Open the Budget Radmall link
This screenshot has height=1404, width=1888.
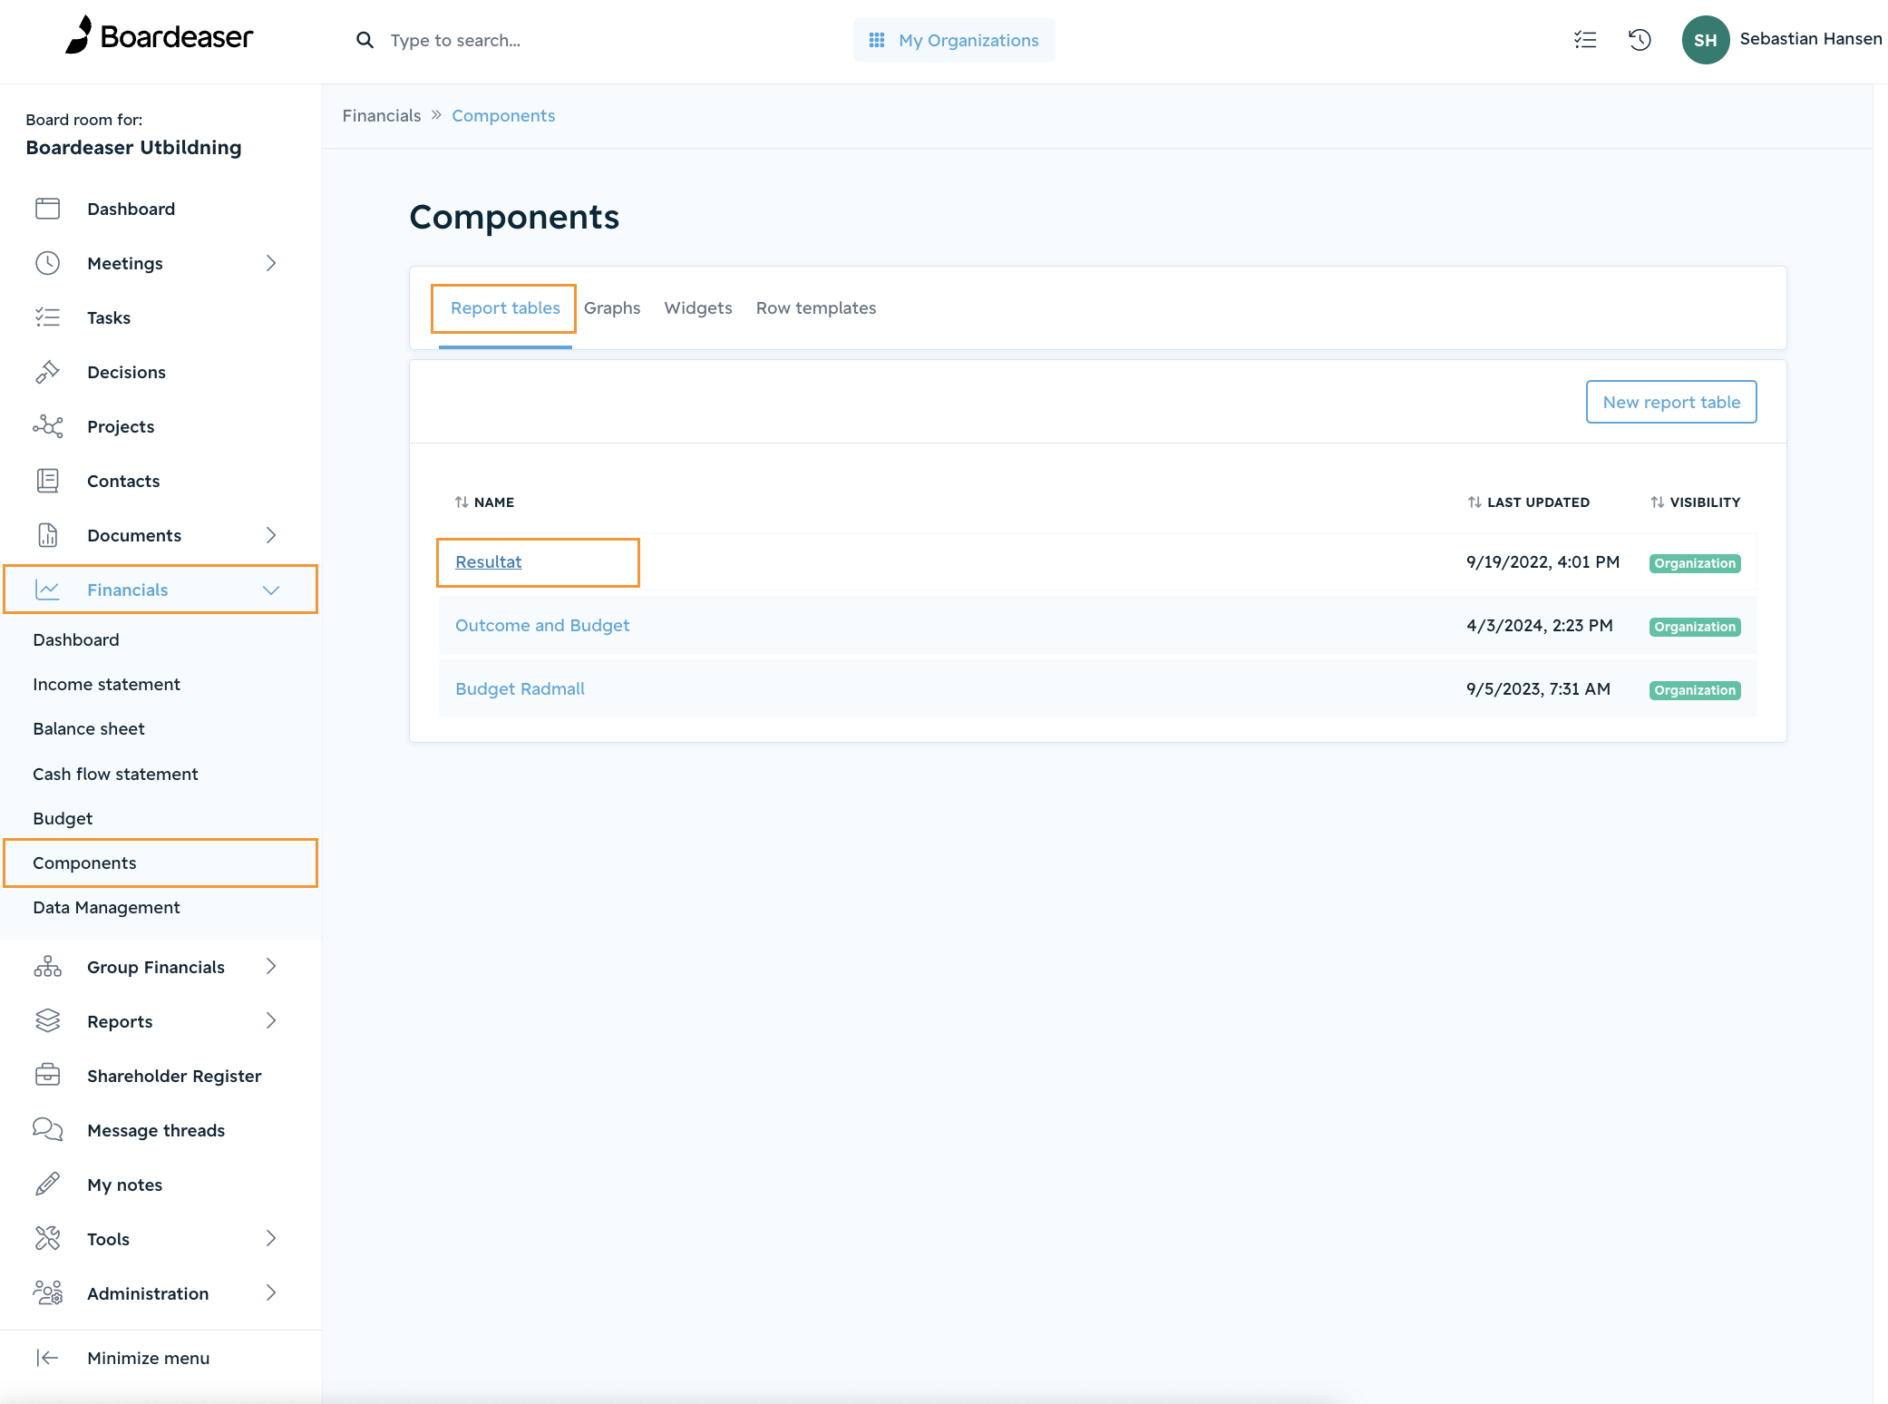(x=520, y=689)
